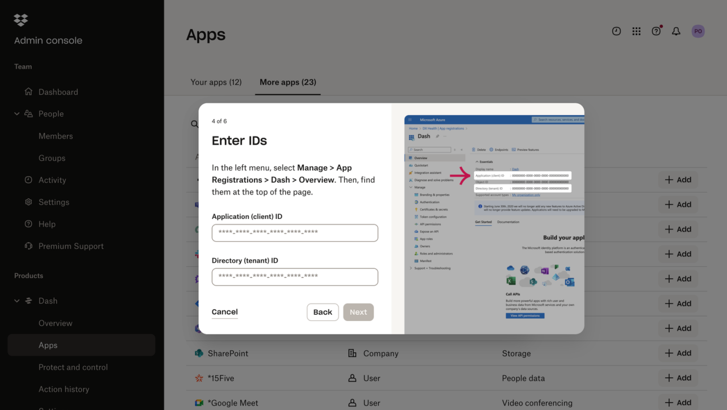Viewport: 727px width, 410px height.
Task: Switch to Your apps (12) tab
Action: [216, 82]
